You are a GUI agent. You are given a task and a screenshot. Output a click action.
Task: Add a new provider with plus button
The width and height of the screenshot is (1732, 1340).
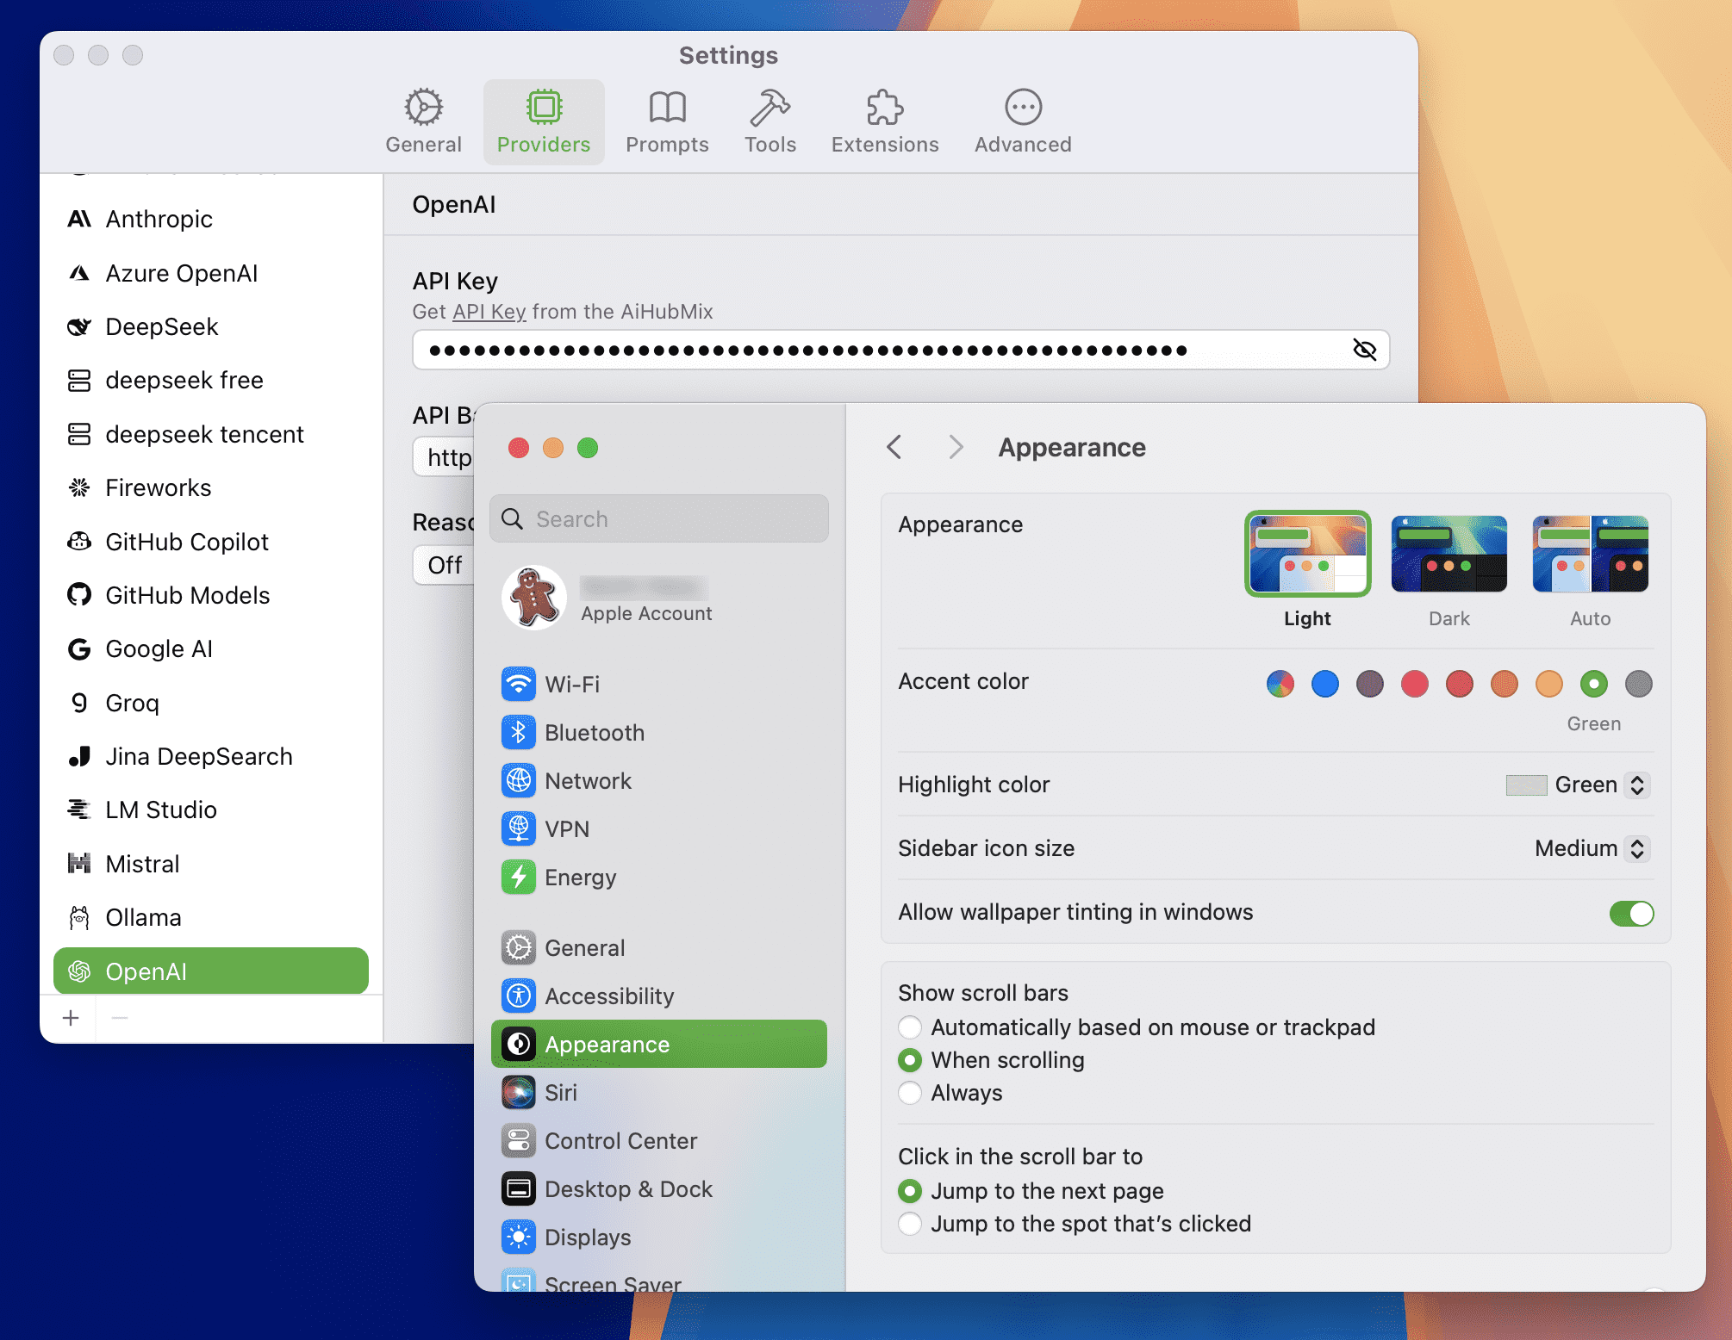[71, 1018]
